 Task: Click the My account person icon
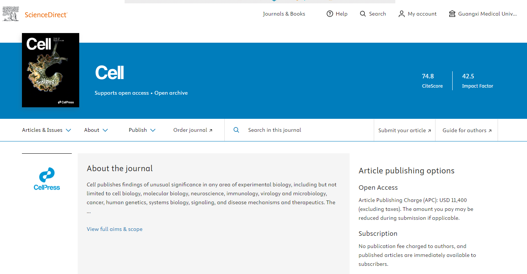pos(401,14)
